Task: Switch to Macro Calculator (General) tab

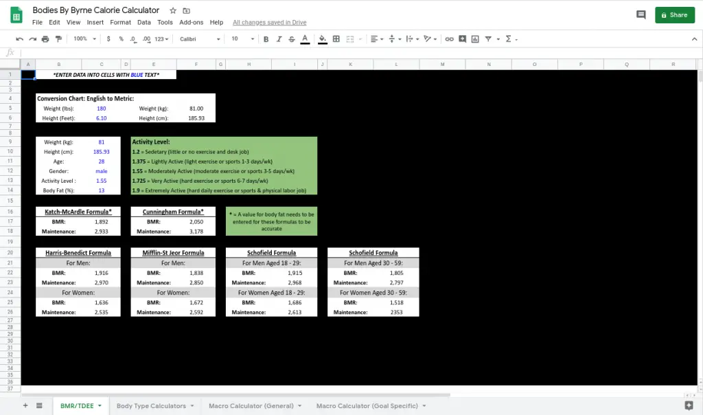Action: point(251,405)
